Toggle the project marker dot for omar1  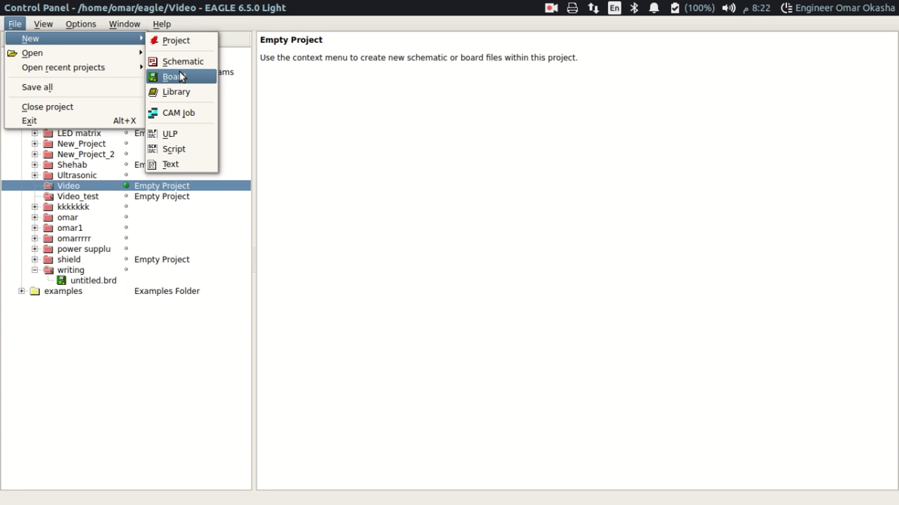point(126,228)
